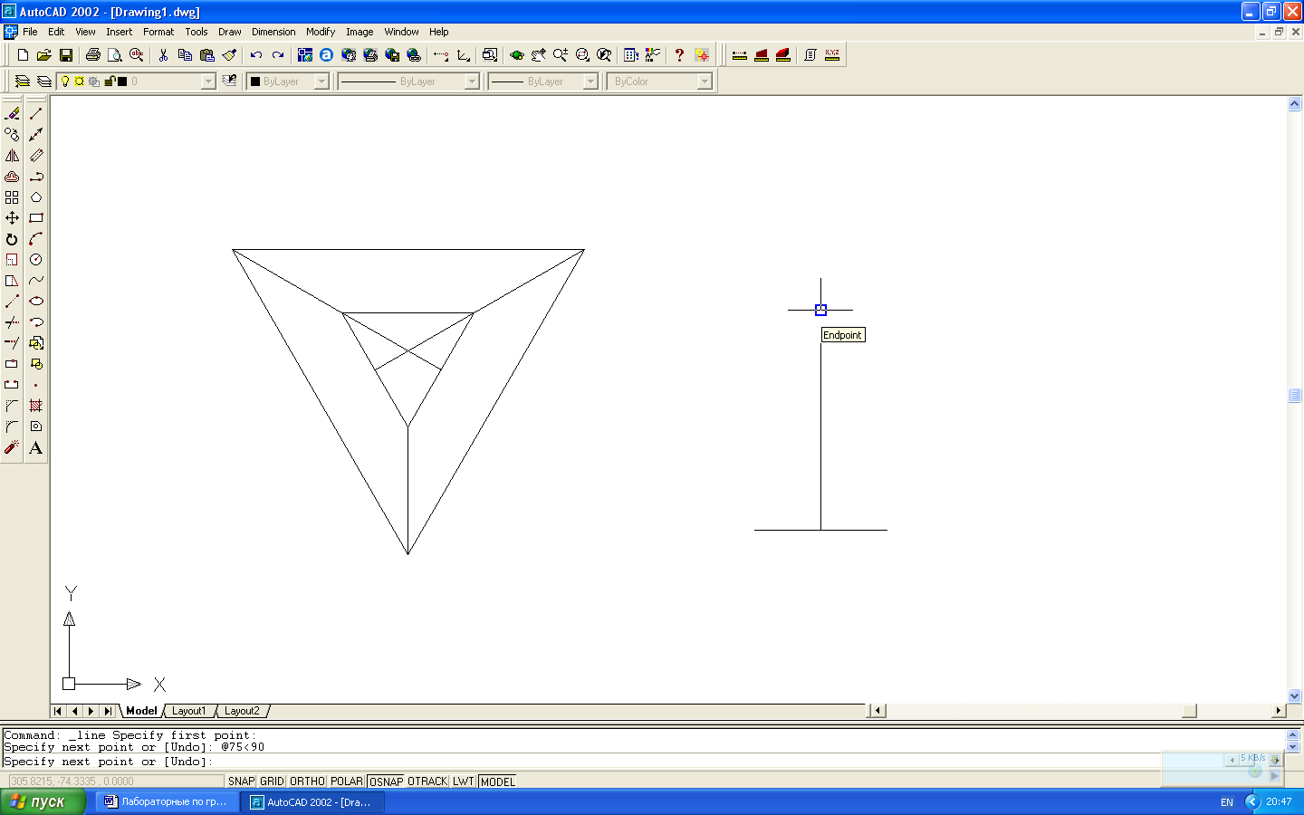This screenshot has width=1304, height=815.
Task: Open the Format menu
Action: pyautogui.click(x=158, y=32)
